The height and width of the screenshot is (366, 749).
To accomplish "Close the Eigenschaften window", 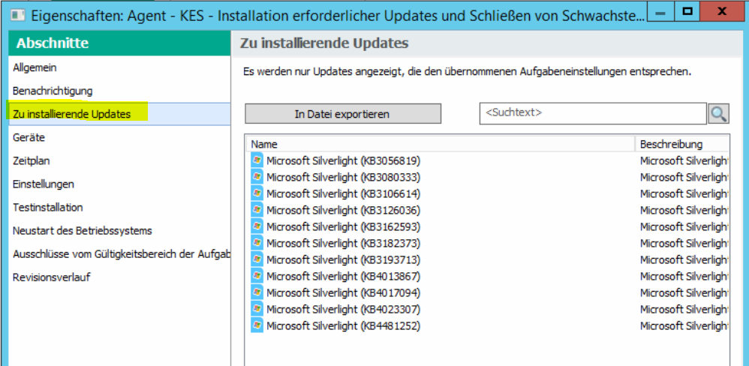I will pos(723,12).
